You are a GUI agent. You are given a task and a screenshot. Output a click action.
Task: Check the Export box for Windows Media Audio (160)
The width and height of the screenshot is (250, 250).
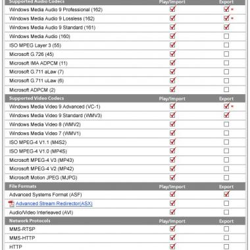[x=226, y=36]
